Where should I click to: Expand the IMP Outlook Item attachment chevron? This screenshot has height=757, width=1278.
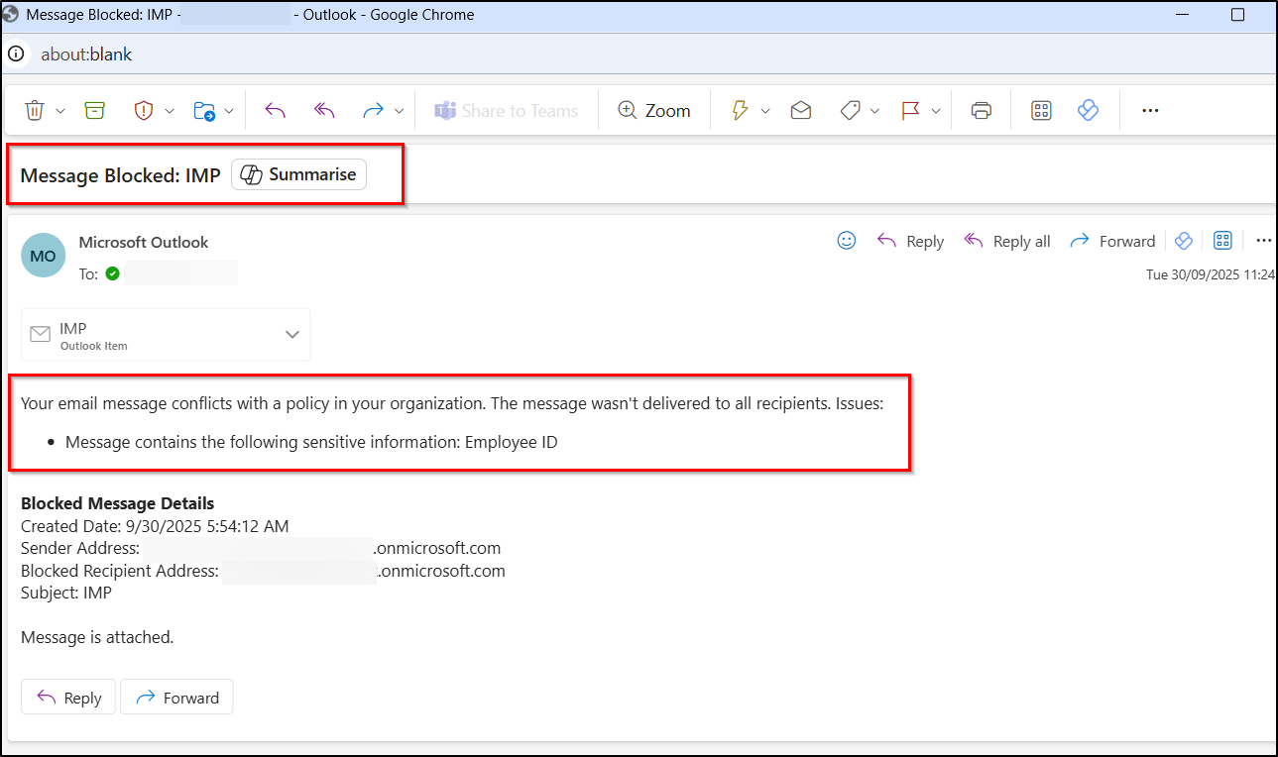292,334
